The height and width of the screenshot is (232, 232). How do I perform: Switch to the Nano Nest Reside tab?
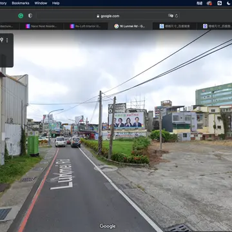click(42, 26)
